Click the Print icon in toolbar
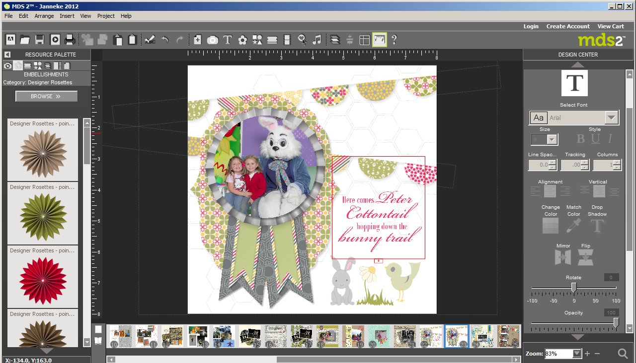The height and width of the screenshot is (363, 636). 70,40
